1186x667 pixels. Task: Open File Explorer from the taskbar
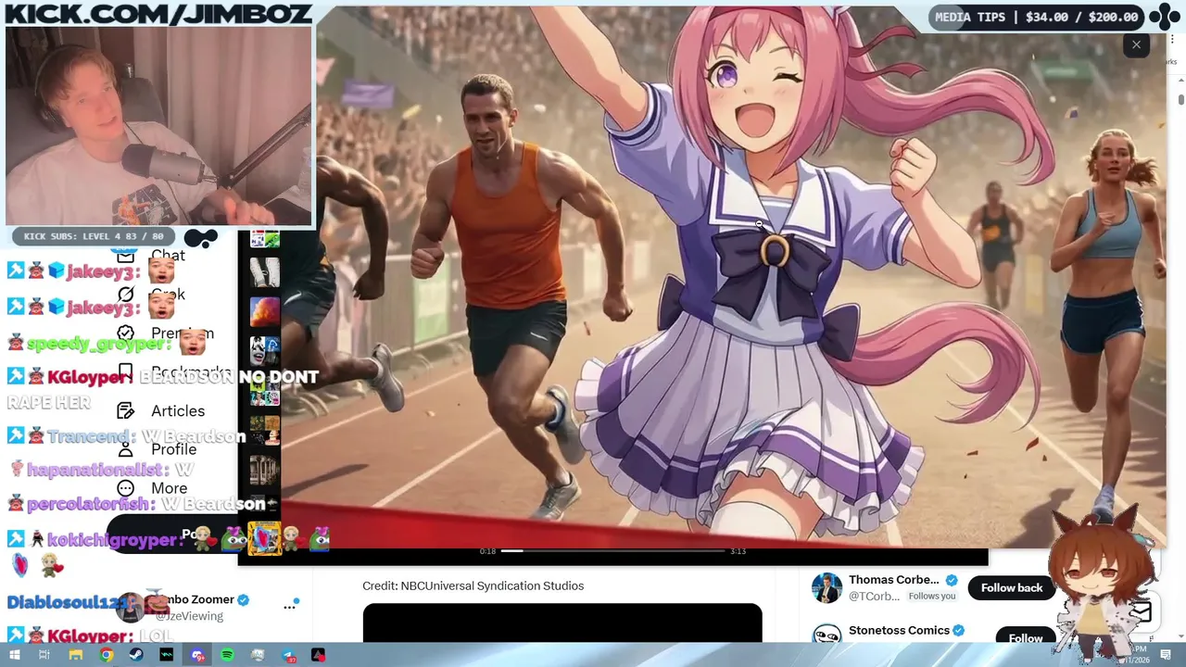coord(75,655)
